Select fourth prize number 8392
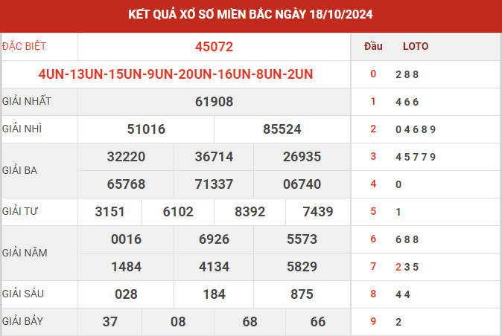Viewport: 502px width, 336px height. (250, 211)
